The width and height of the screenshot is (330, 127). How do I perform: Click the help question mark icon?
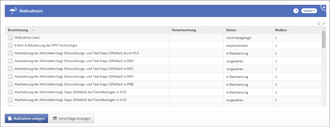coord(296,11)
